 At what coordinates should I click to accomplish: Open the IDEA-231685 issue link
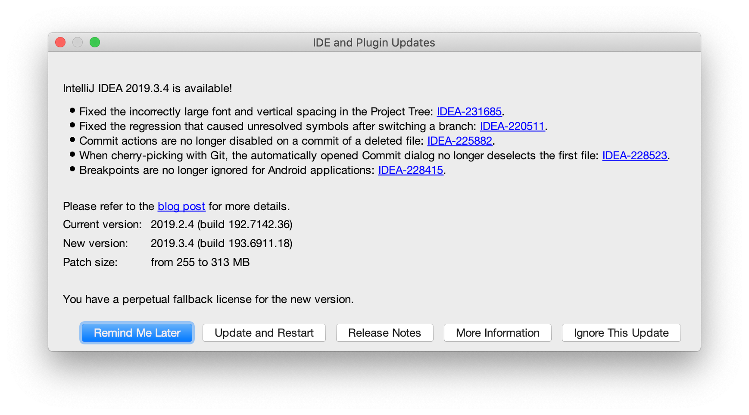click(x=469, y=111)
